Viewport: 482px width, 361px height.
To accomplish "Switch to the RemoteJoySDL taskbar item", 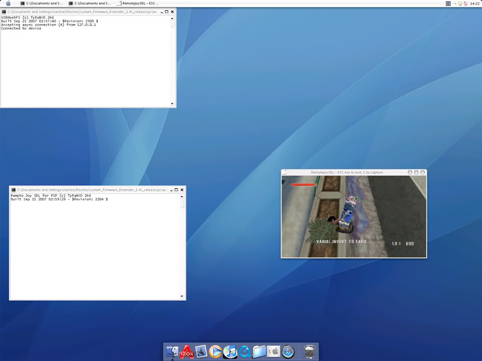I will point(139,4).
